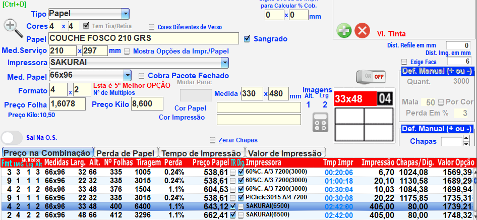Click the Medida 480 field
The width and height of the screenshot is (477, 220).
[x=278, y=94]
